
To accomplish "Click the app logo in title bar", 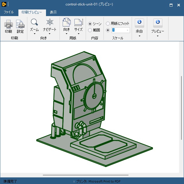I will (4, 4).
